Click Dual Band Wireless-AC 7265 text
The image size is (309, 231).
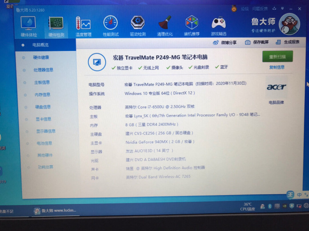point(158,177)
